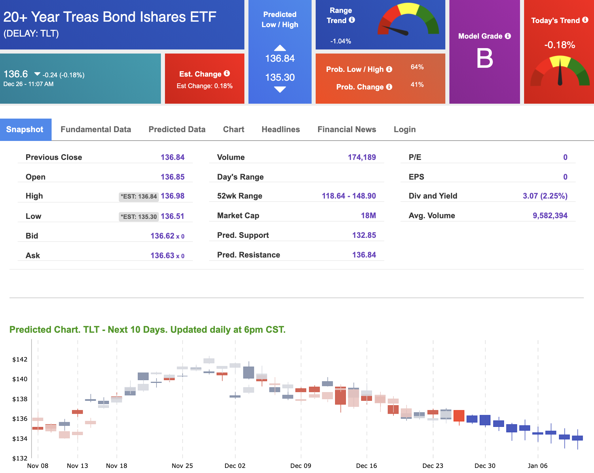
Task: Click the Bid value 136.62 x 0
Action: tap(167, 236)
